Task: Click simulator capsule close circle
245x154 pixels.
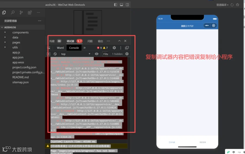Action: pos(214,26)
